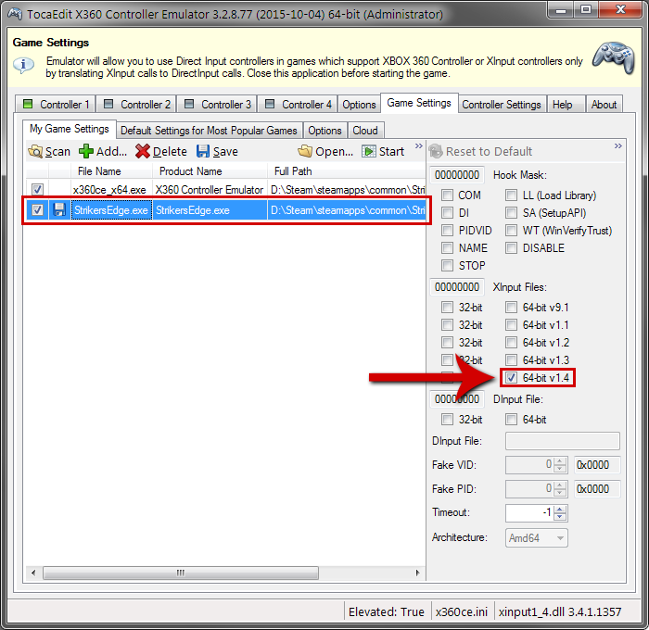
Task: Open the Controller 1 tab
Action: click(56, 105)
